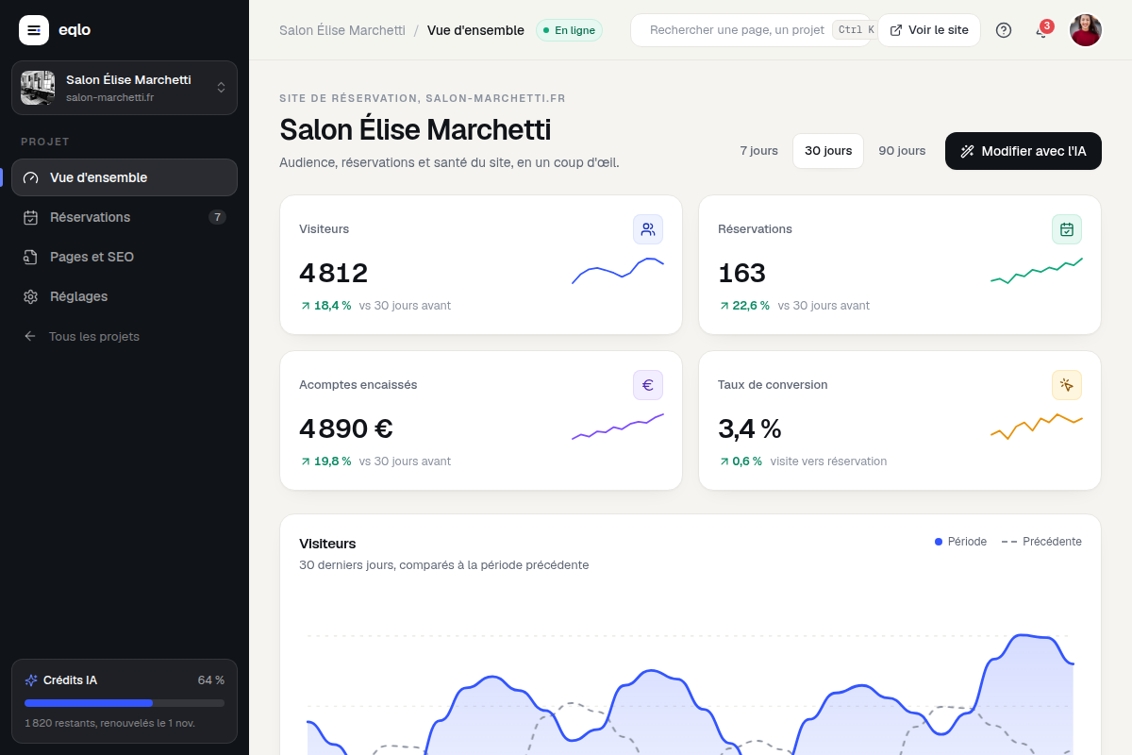The height and width of the screenshot is (755, 1132).
Task: Switch to the 90 jours period
Action: (x=902, y=151)
